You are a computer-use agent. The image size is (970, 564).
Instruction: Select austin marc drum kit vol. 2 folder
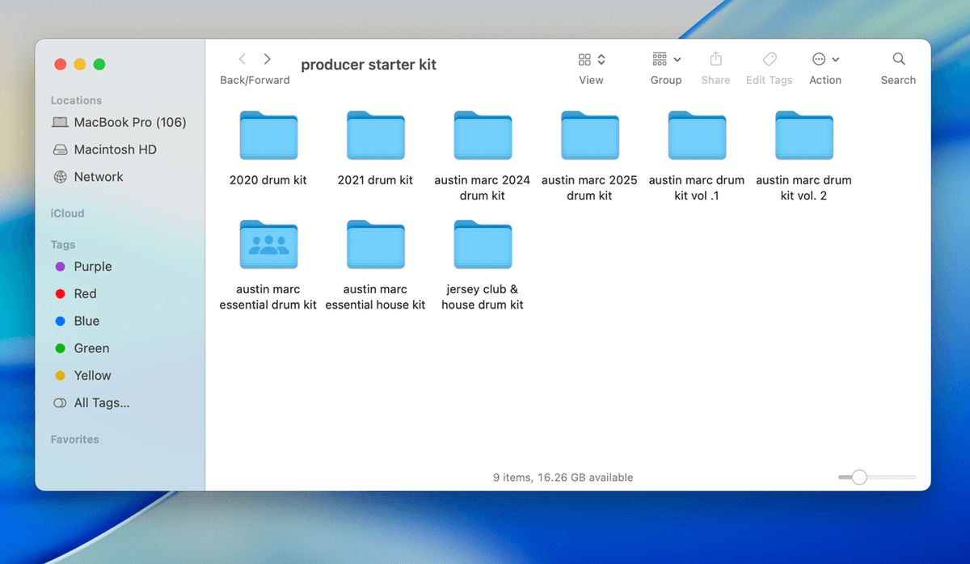tap(803, 136)
